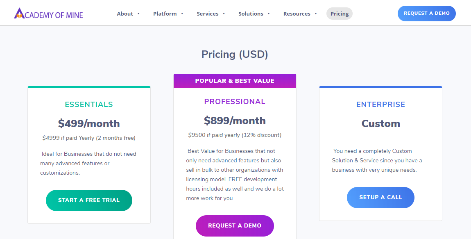Click the Popular & Best Value banner
471x239 pixels.
click(235, 81)
